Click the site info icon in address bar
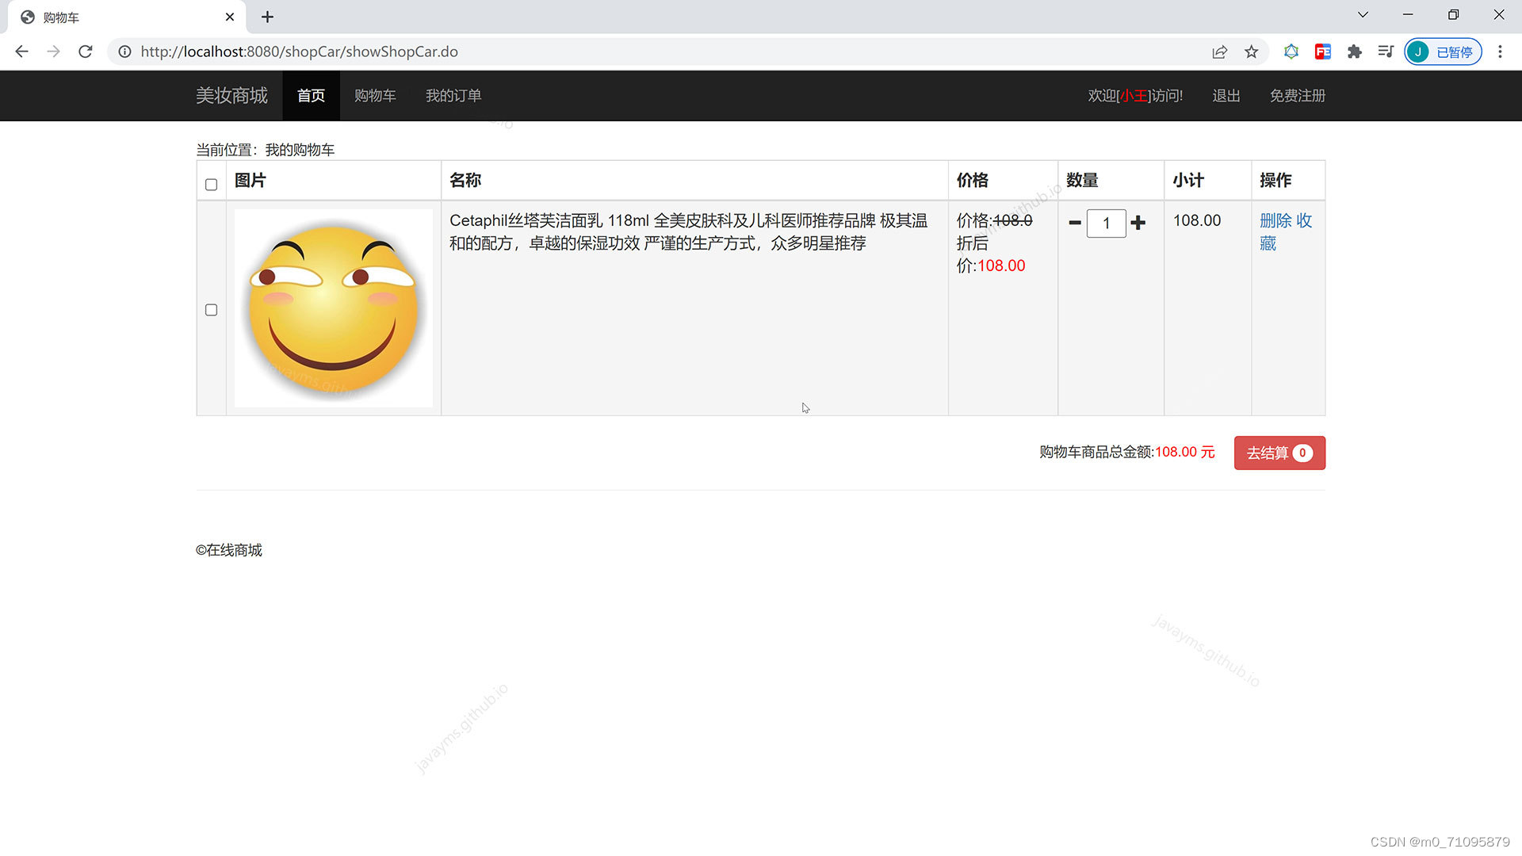The image size is (1522, 856). pyautogui.click(x=124, y=52)
